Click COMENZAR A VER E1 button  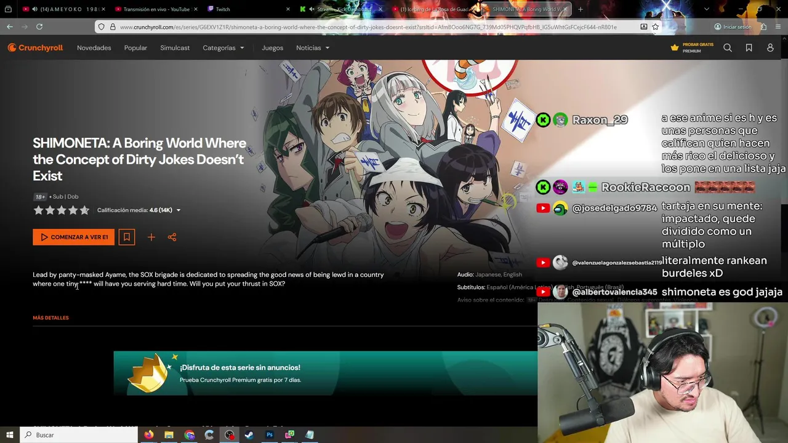tap(74, 237)
